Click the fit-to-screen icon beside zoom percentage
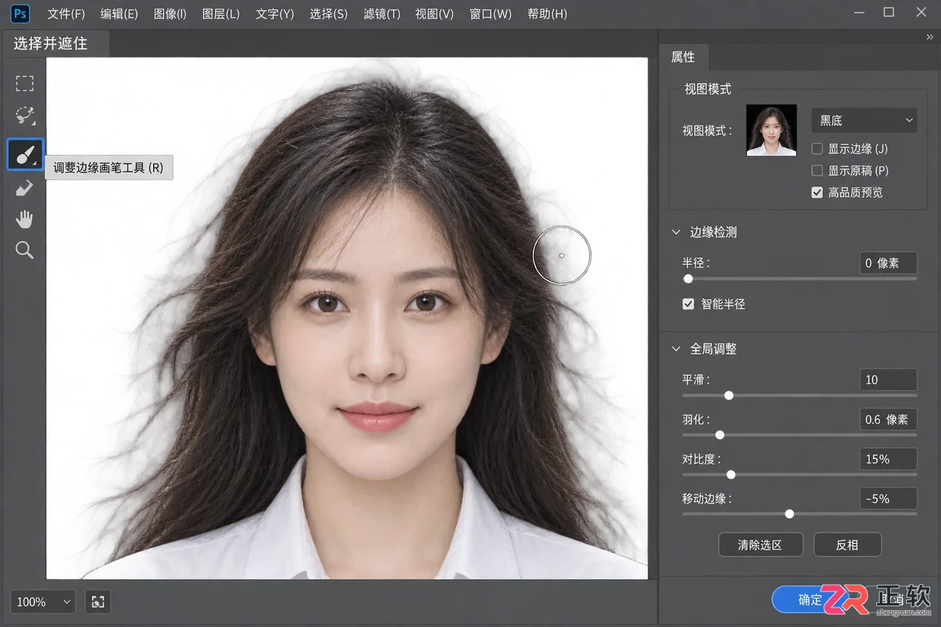941x627 pixels. click(98, 602)
